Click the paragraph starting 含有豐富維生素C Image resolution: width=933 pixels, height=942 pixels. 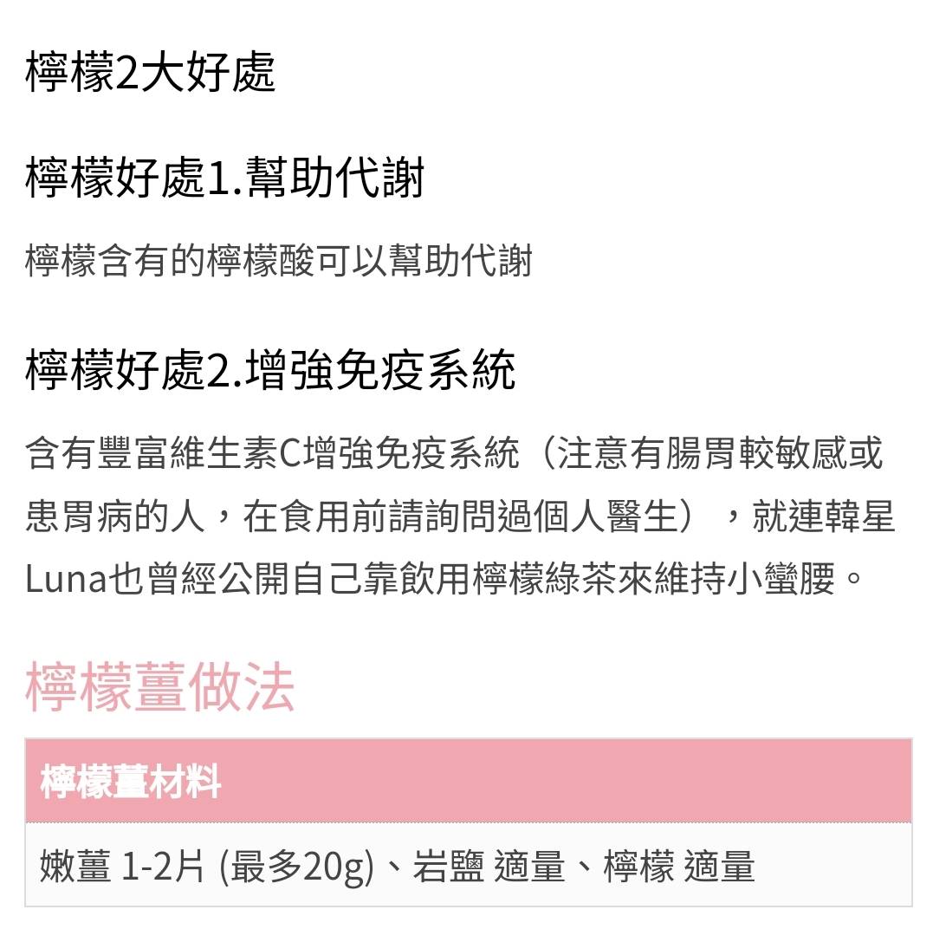460,516
